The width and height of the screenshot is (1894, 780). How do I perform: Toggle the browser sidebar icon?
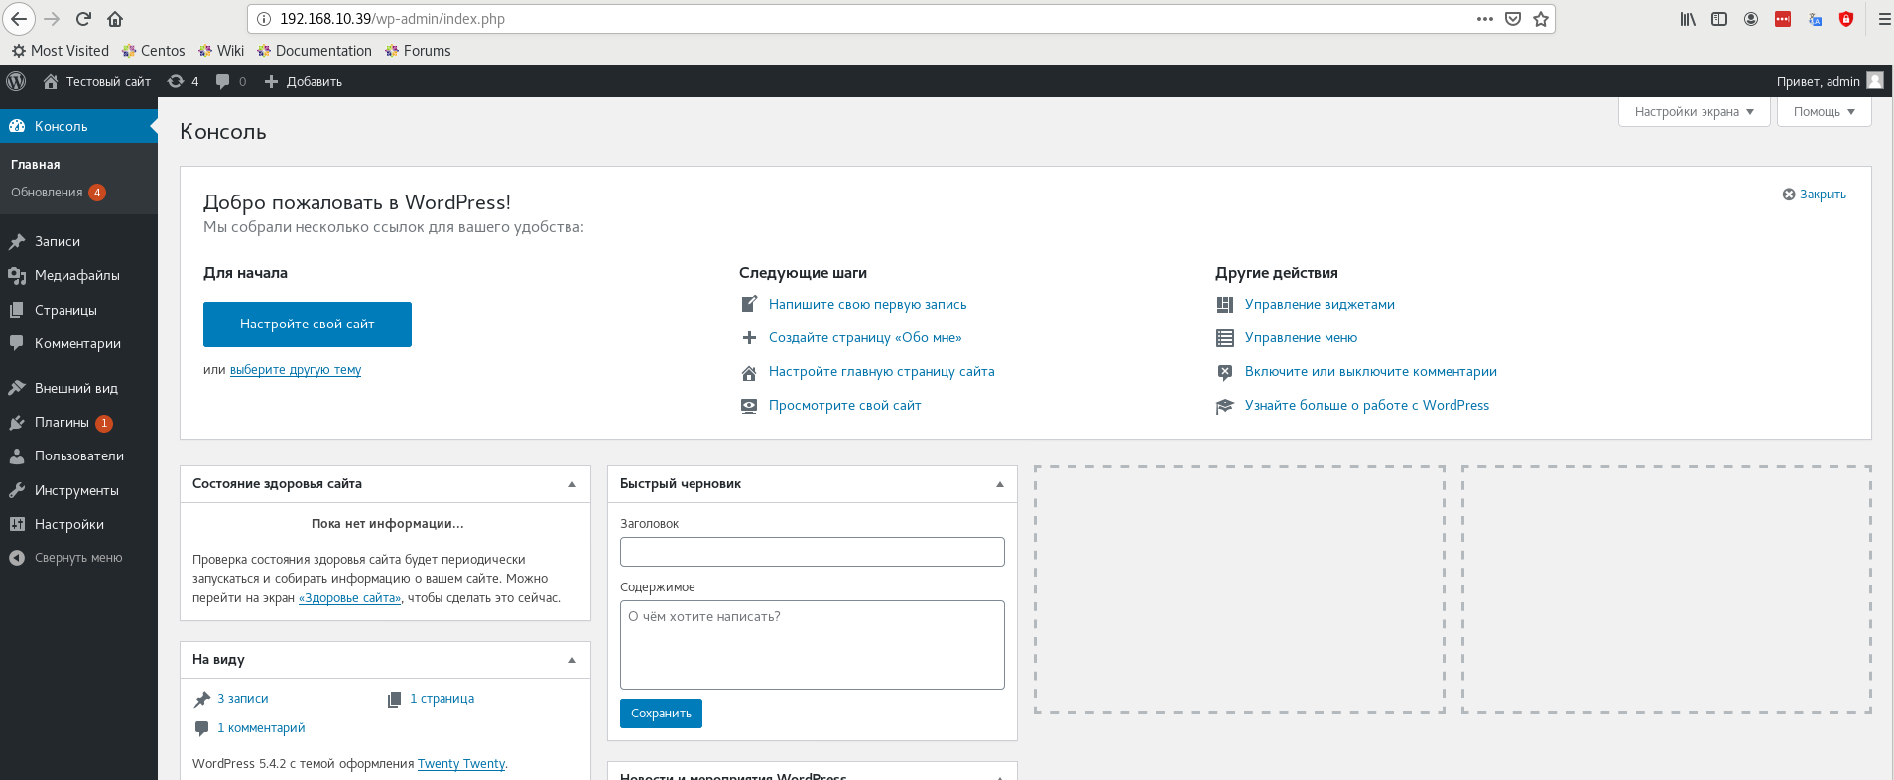[x=1719, y=19]
